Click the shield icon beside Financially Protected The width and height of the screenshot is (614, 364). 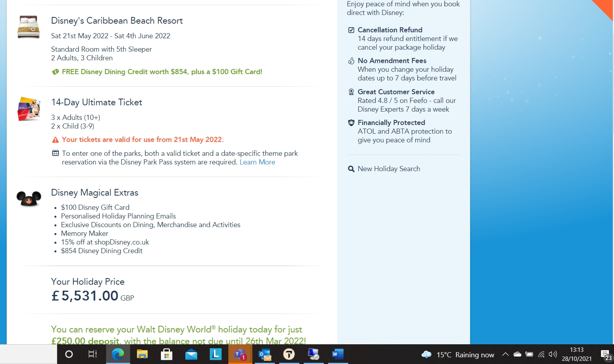351,123
